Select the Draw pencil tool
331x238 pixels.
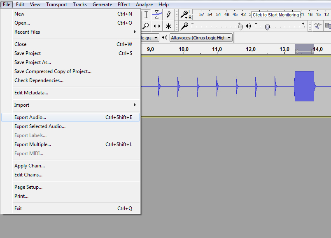click(x=168, y=15)
